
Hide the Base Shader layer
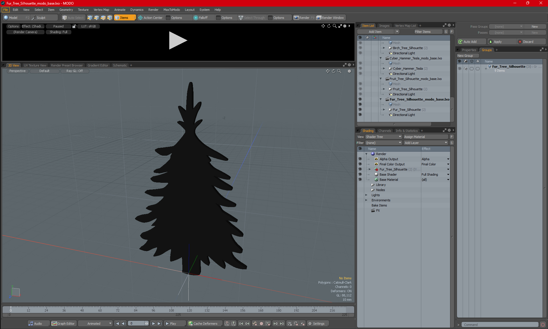tap(360, 174)
